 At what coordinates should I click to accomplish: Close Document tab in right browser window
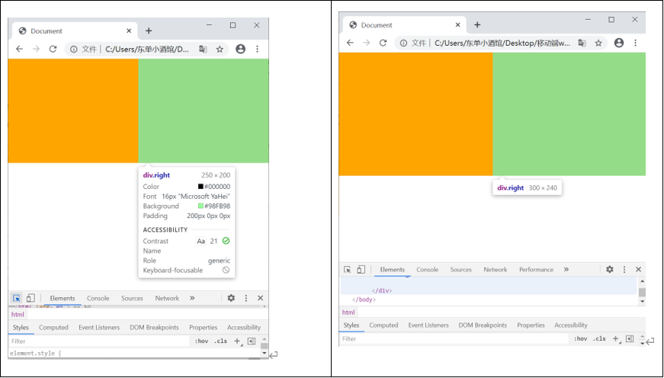point(457,25)
